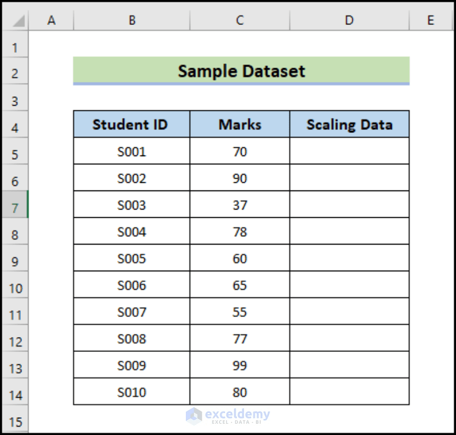Select row 11 header
The height and width of the screenshot is (435, 456).
click(x=15, y=311)
